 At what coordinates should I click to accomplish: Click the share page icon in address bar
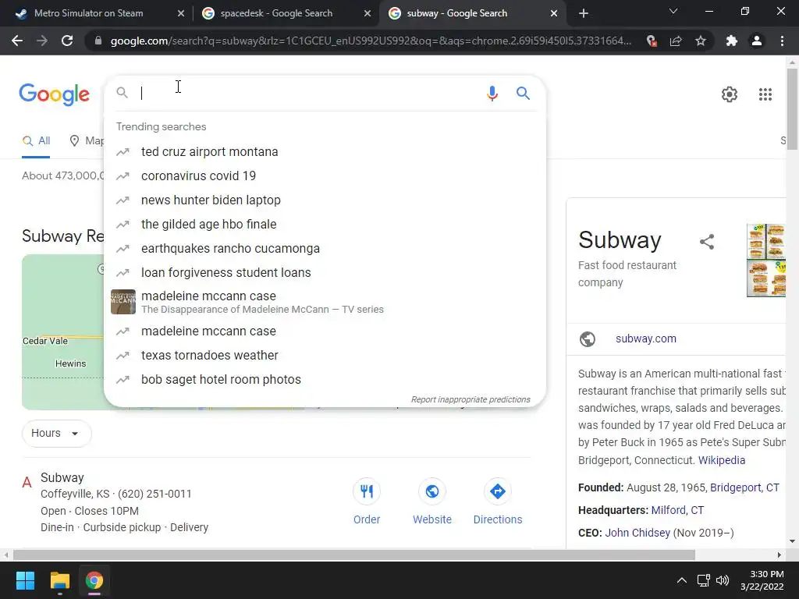[x=676, y=41]
